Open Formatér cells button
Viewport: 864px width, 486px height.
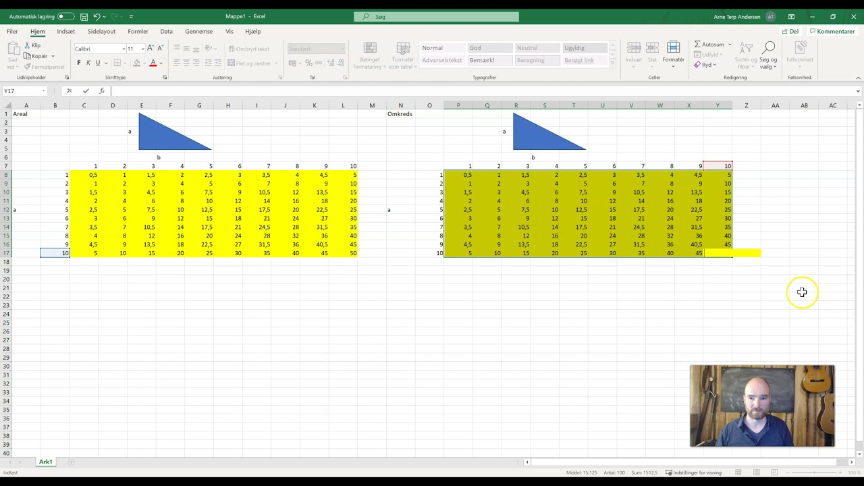click(673, 53)
